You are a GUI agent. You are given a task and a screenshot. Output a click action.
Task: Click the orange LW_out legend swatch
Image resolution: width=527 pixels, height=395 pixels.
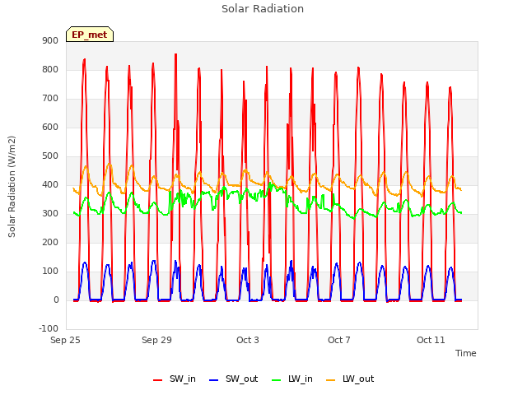(x=331, y=380)
